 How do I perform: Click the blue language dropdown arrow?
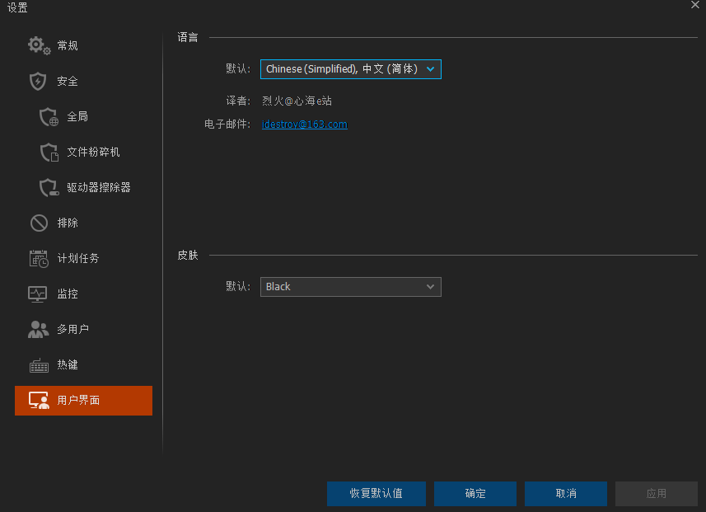coord(431,69)
